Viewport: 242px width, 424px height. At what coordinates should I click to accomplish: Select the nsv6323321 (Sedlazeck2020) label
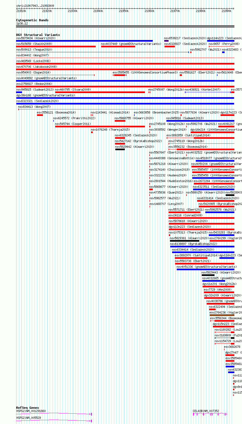coord(37,101)
